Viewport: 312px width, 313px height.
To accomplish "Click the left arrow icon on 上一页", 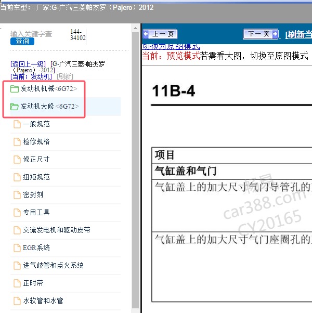I will 146,34.
